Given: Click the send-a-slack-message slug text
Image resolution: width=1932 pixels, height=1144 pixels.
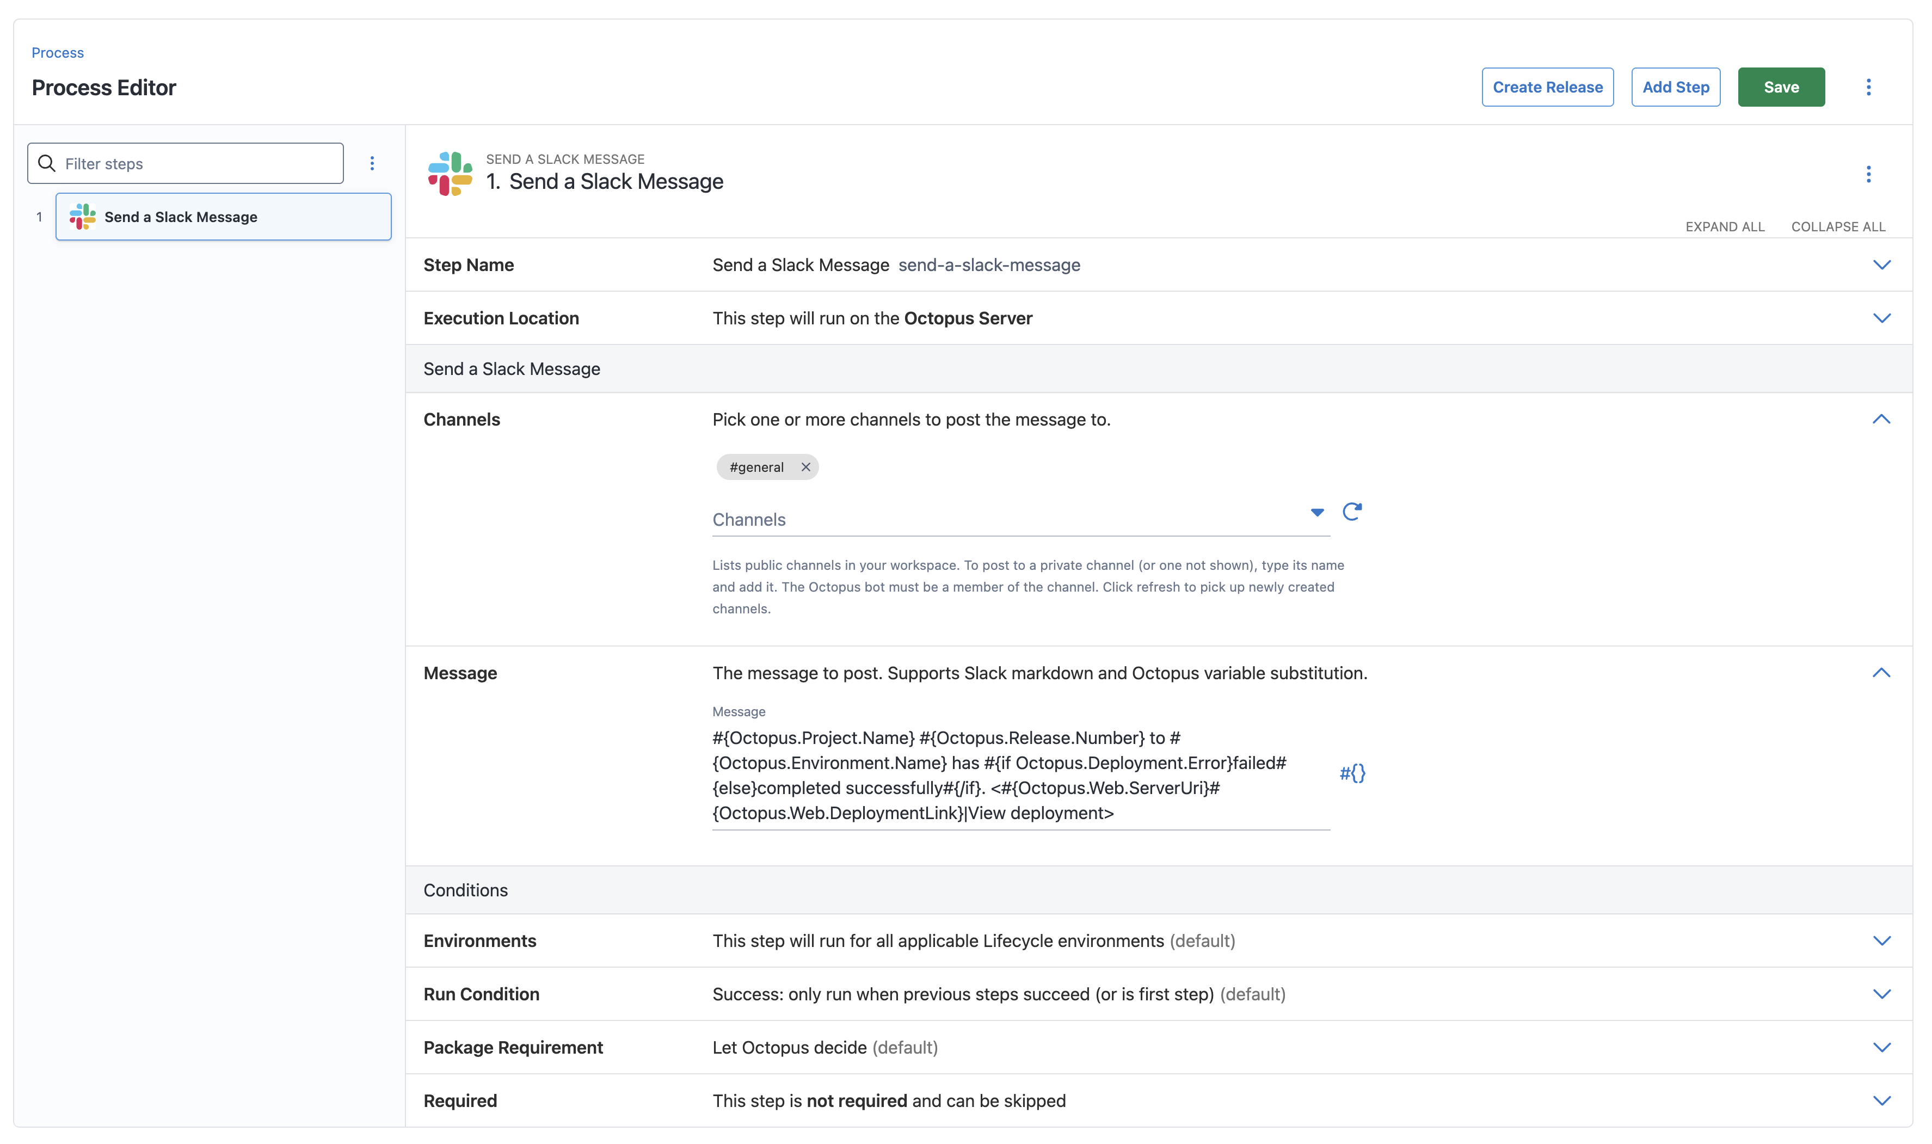Looking at the screenshot, I should (x=989, y=265).
